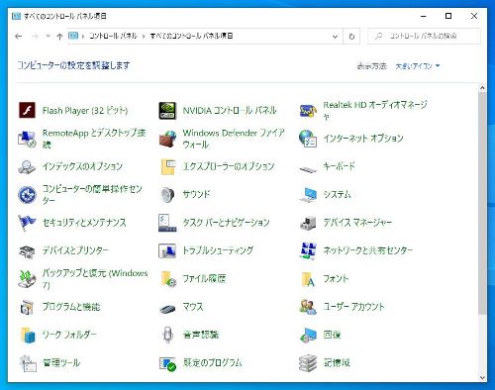The width and height of the screenshot is (495, 390).
Task: Click the 表示方法 label
Action: tap(371, 66)
